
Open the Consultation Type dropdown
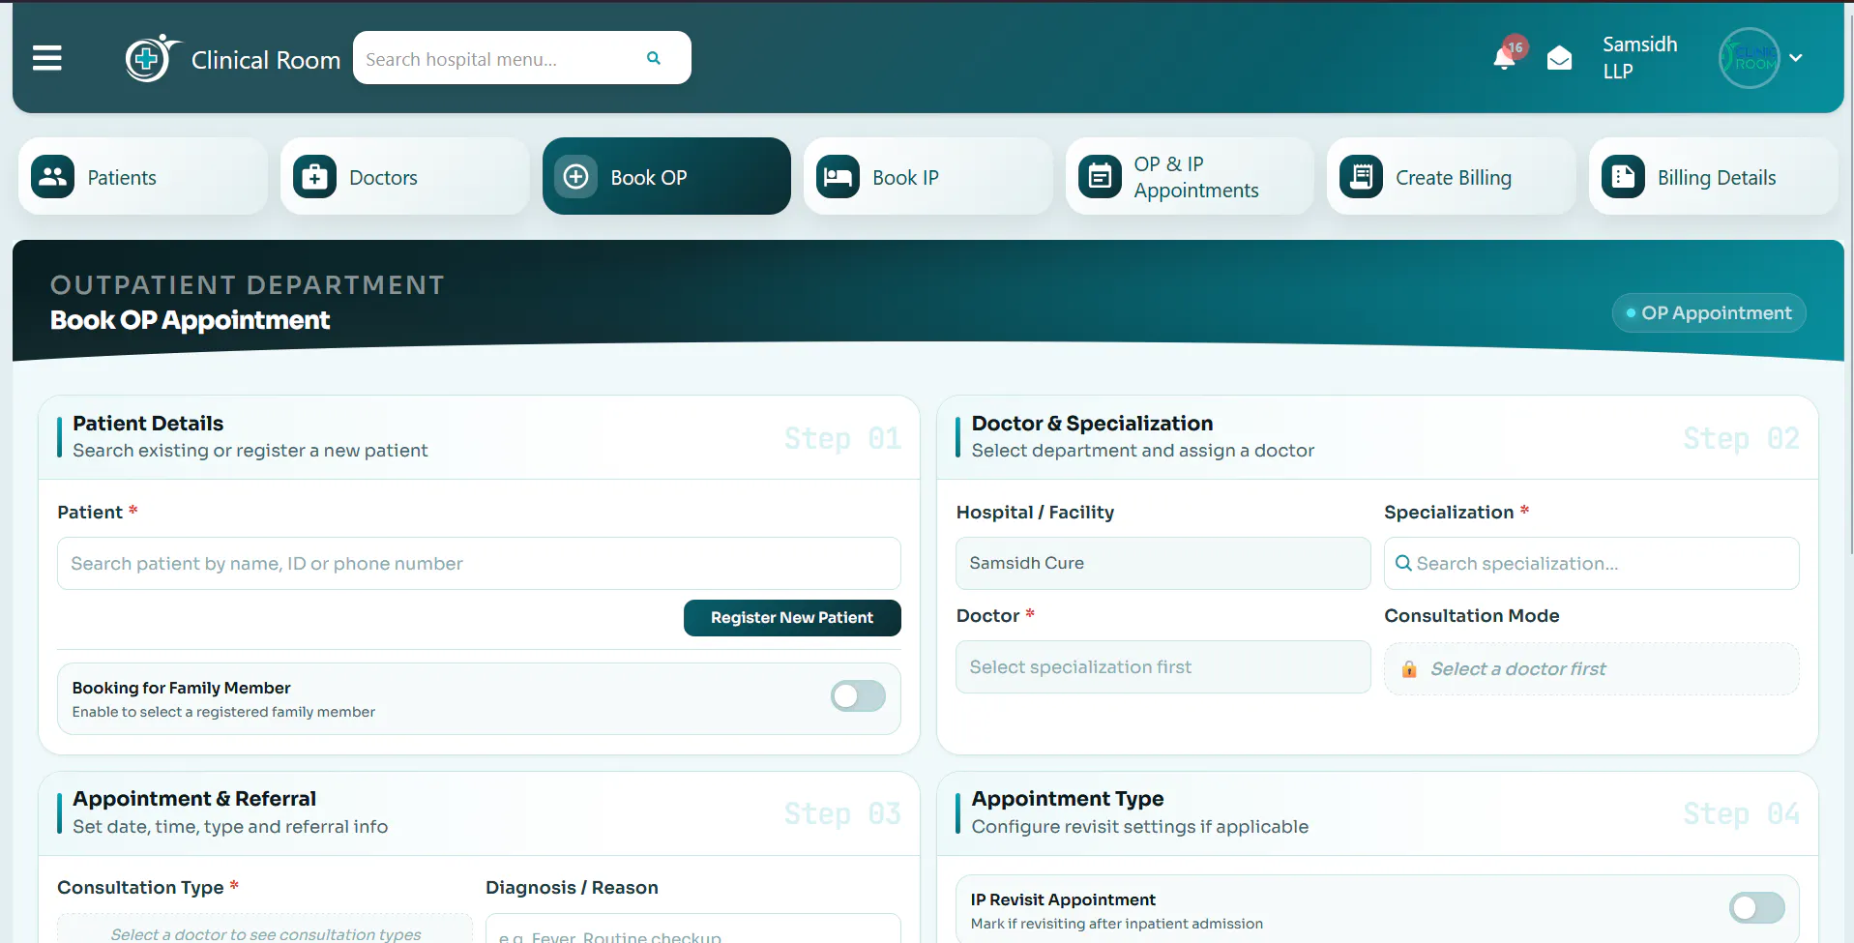[264, 930]
